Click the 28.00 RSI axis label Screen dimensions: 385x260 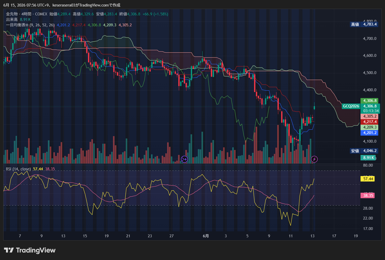tap(368, 208)
